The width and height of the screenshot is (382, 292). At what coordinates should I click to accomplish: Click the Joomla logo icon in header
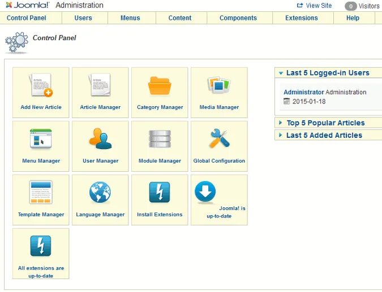tap(8, 5)
